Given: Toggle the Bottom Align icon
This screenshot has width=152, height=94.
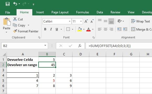Looking at the screenshot, I should click(111, 21).
